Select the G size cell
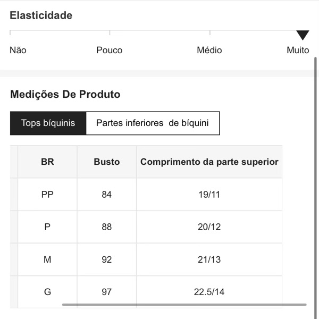Screen dimensions: 319x319 pyautogui.click(x=47, y=292)
